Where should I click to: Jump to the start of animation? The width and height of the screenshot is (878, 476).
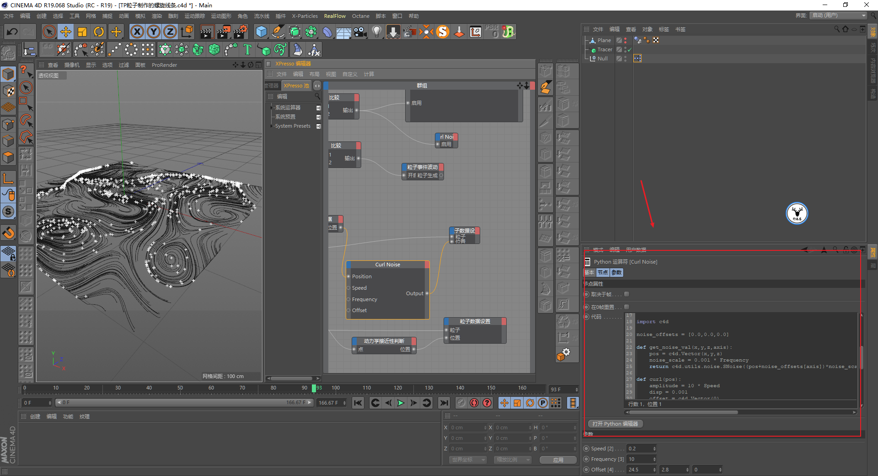(x=358, y=403)
